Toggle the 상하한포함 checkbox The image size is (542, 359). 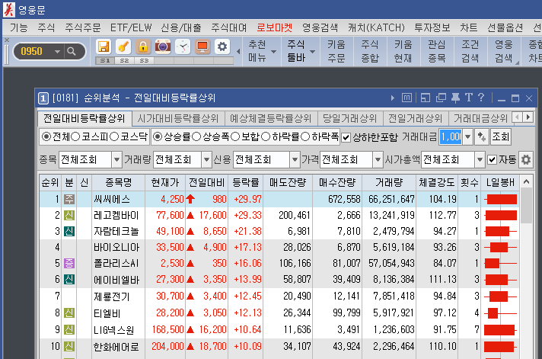[x=346, y=138]
